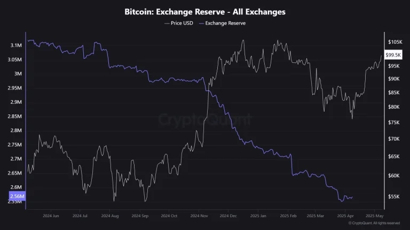Select the 2024 Aug date tick
Image resolution: width=410 pixels, height=230 pixels.
[x=110, y=216]
